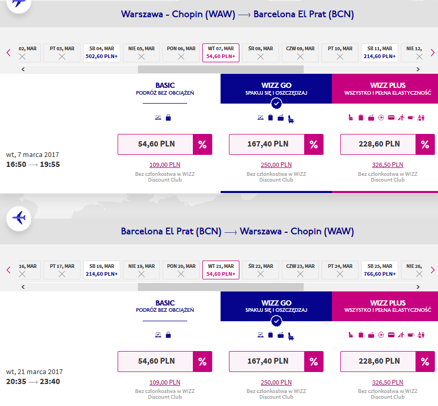This screenshot has width=438, height=406.
Task: Click the credit card refund icon under WIZZ PLUS for 7 marca flight
Action: [391, 117]
